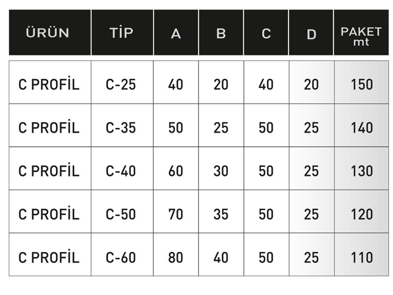Click the B column header
The height and width of the screenshot is (295, 393).
(x=221, y=32)
